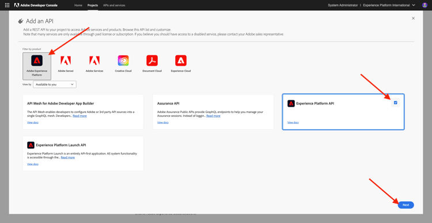The image size is (432, 223).
Task: Click the Experience Platform API card icon
Action: tap(291, 103)
